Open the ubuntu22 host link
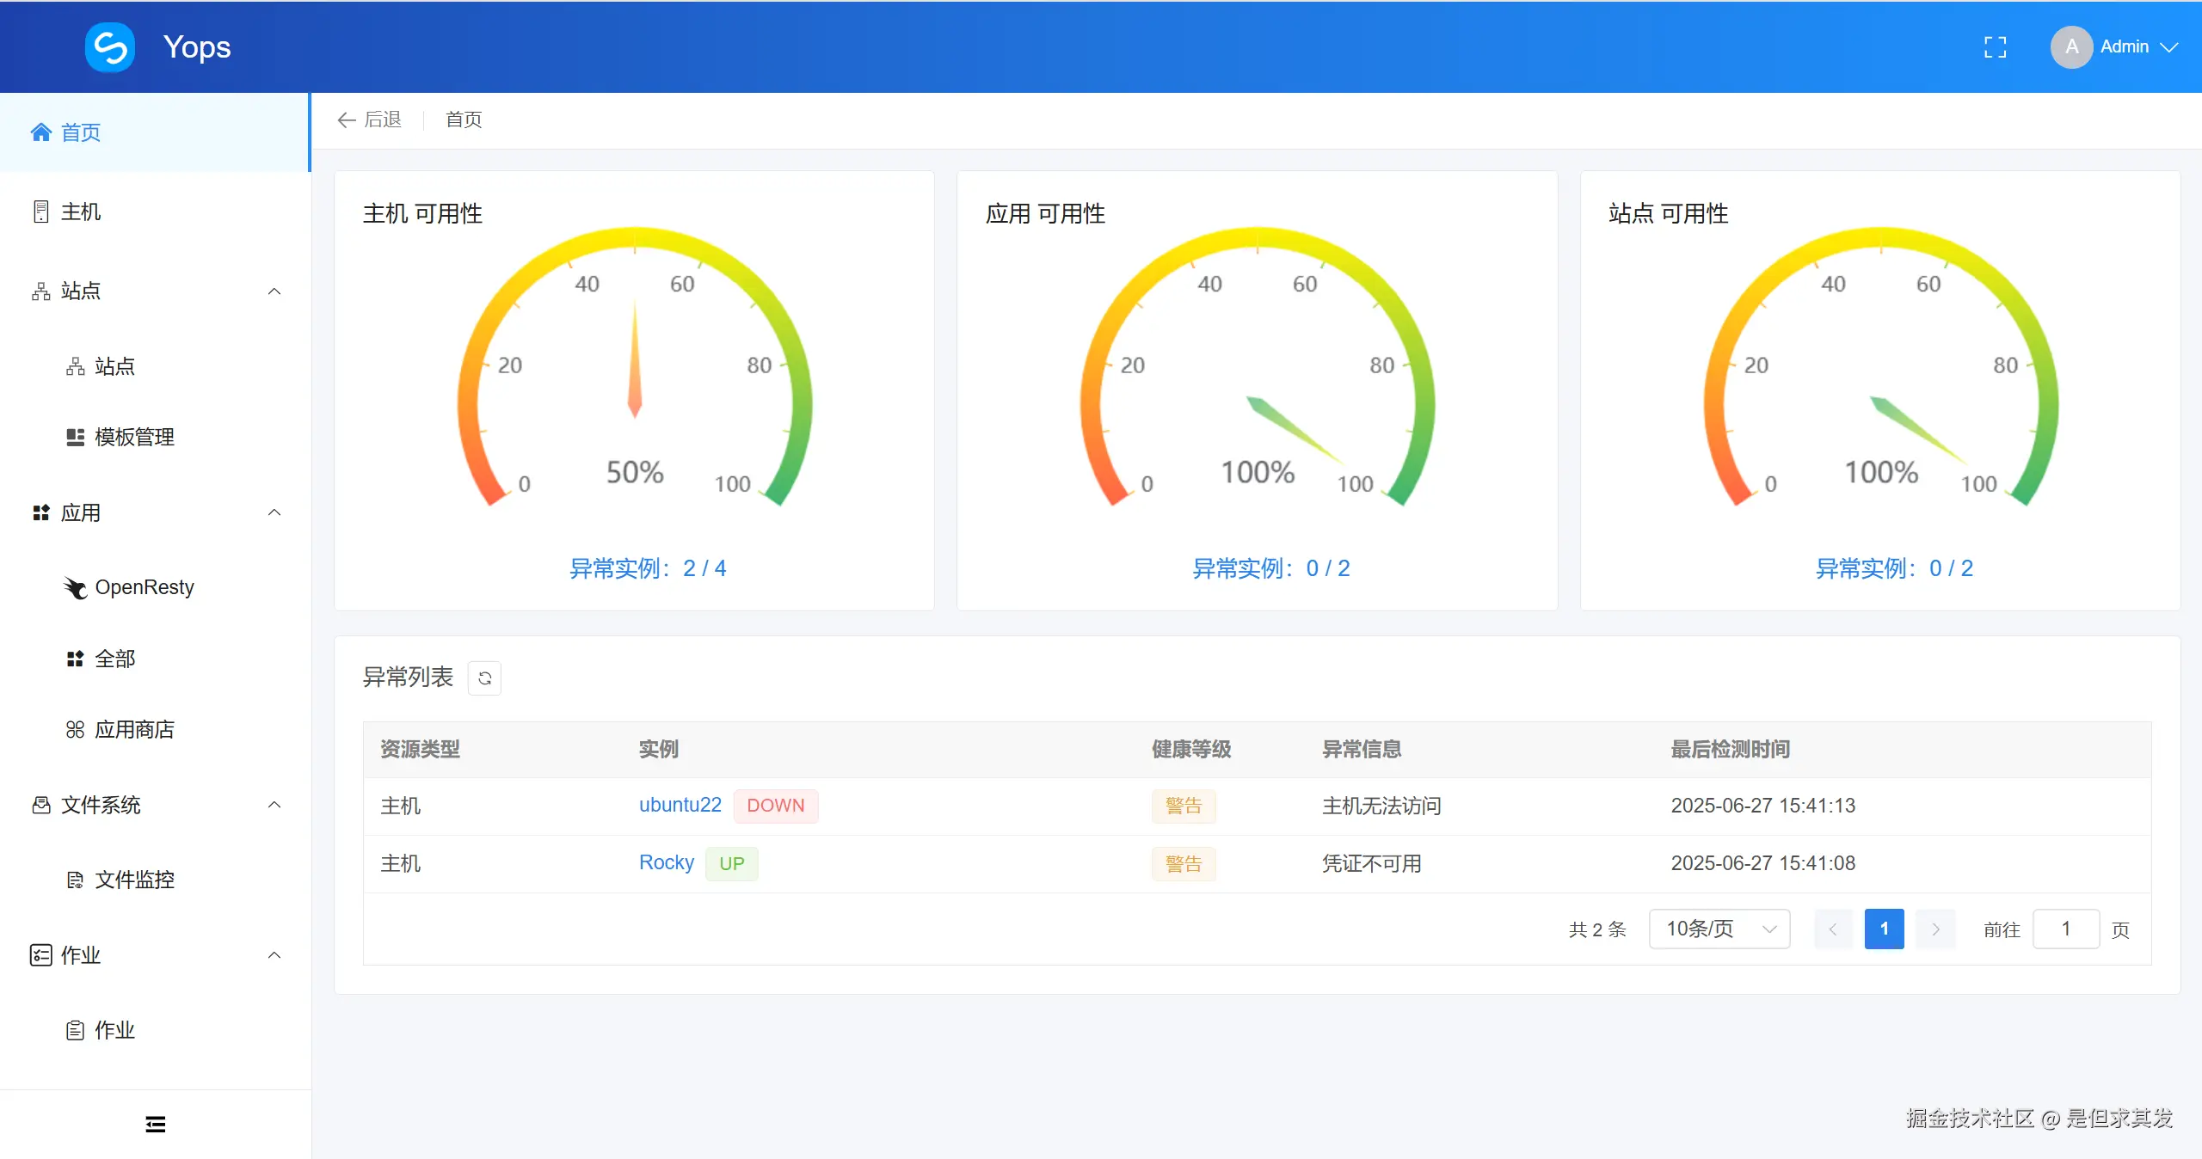 tap(680, 805)
